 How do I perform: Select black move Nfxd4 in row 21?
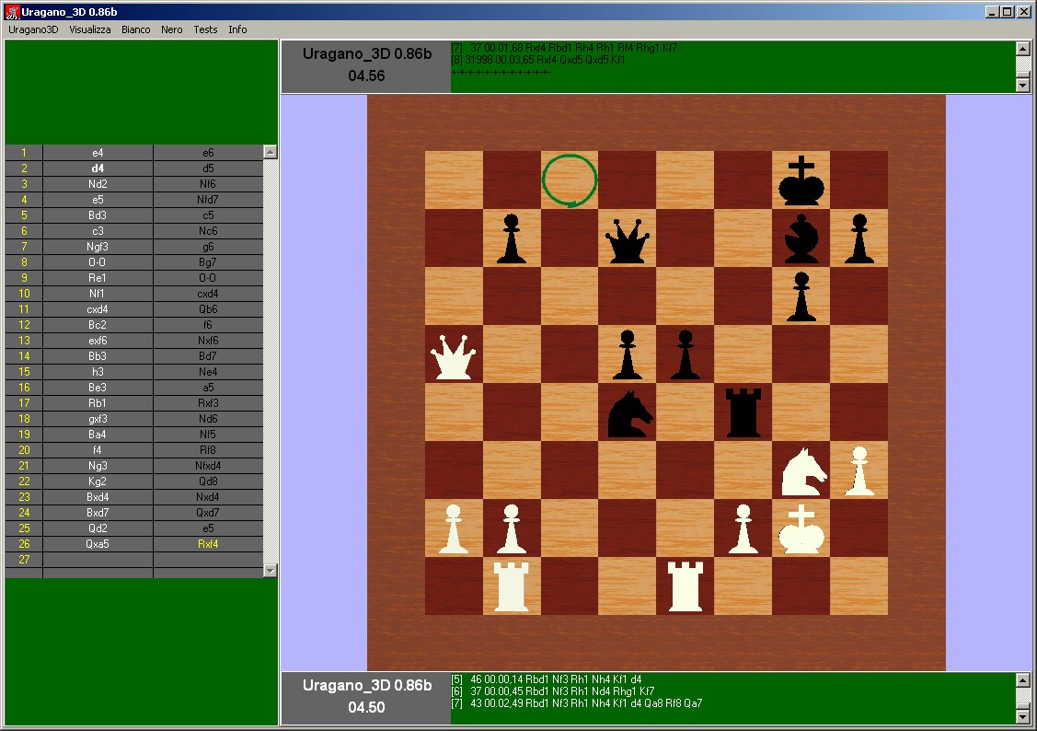(208, 466)
